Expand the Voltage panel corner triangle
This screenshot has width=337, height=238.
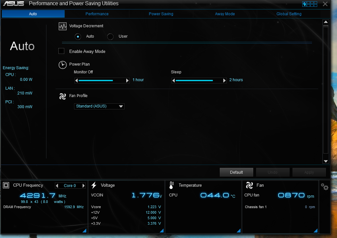(x=162, y=231)
